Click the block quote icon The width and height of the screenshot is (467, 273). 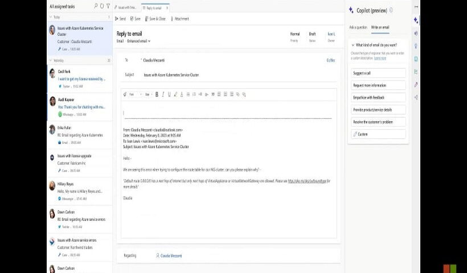point(213,94)
